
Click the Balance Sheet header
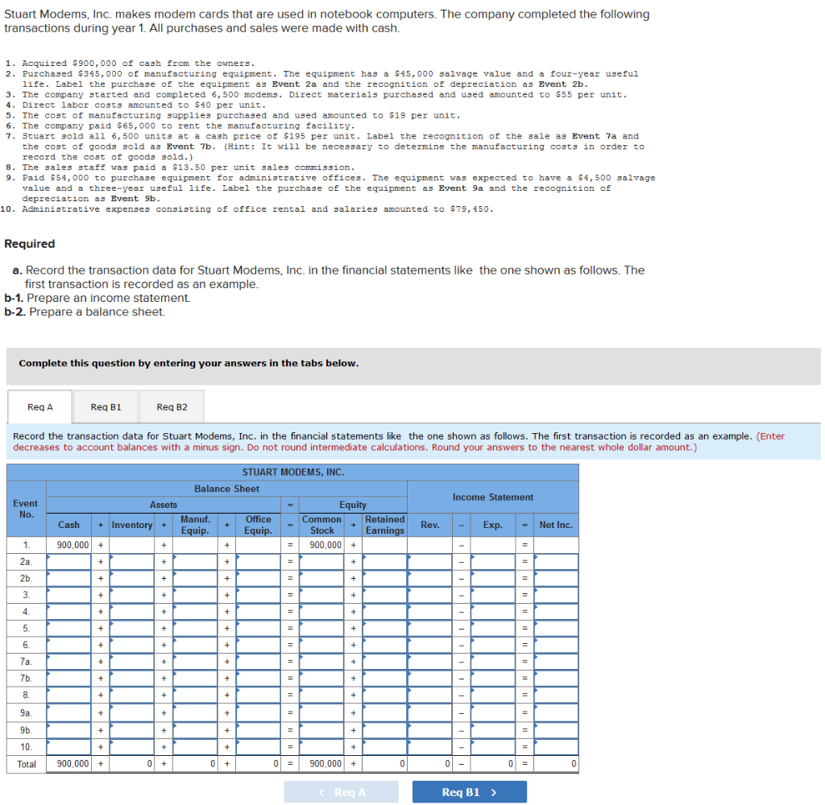click(226, 489)
